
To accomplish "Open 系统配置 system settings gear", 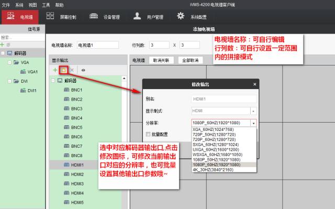I will pos(192,16).
